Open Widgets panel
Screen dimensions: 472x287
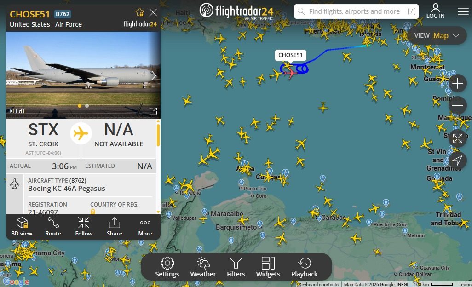268,267
